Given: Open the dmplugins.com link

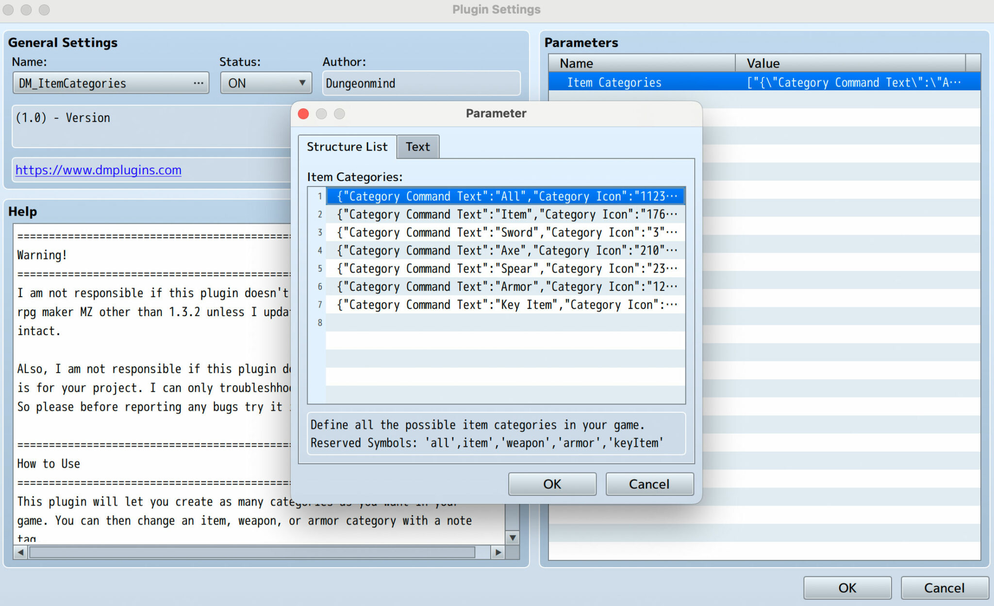Looking at the screenshot, I should pyautogui.click(x=98, y=170).
